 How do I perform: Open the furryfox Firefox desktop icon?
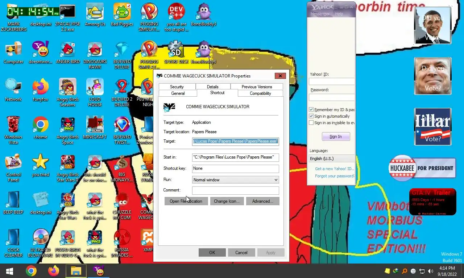pos(40,90)
